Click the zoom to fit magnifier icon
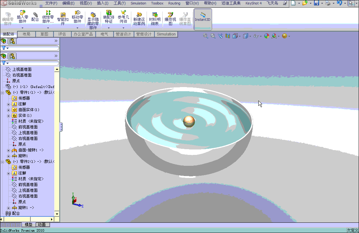 pos(206,36)
